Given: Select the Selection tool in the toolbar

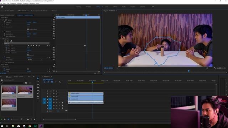Looking at the screenshot, I should point(38,78).
